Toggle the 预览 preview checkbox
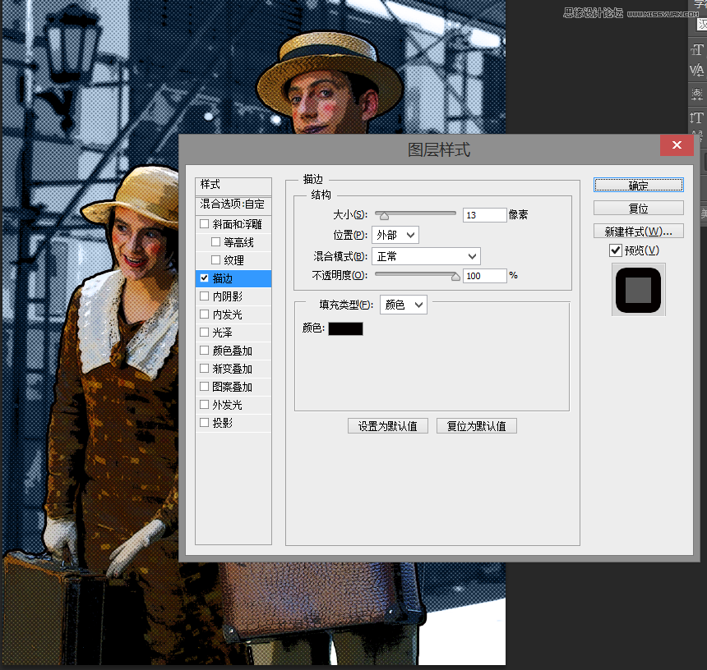This screenshot has height=670, width=707. coord(615,250)
